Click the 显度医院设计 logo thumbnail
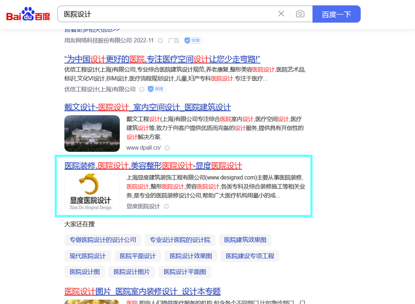 coord(92,192)
